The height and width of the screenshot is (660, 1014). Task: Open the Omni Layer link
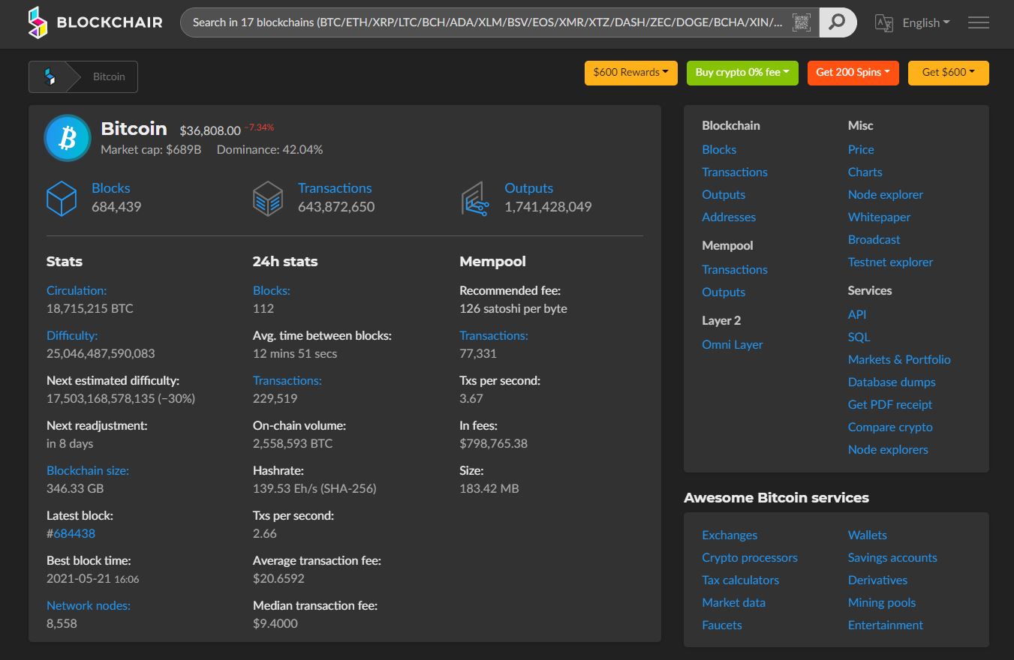coord(733,344)
